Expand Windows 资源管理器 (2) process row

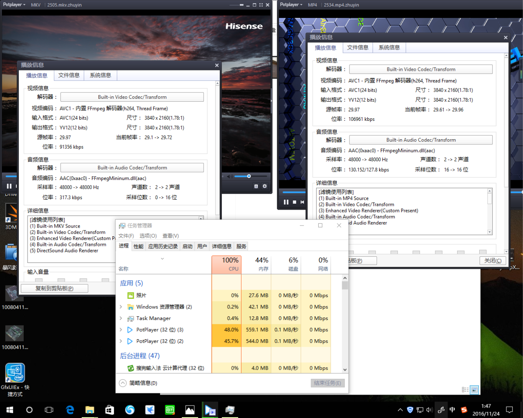click(x=121, y=307)
